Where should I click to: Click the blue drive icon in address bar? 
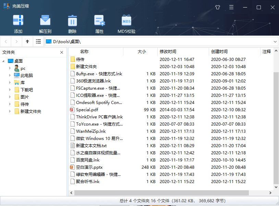coord(49,41)
